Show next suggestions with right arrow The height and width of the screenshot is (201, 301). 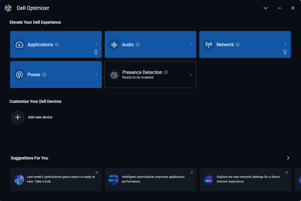[x=288, y=158]
